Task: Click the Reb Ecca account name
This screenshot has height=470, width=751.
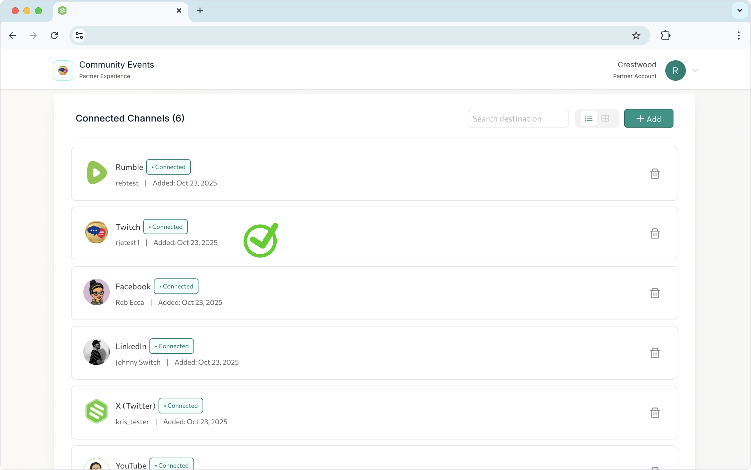Action: click(130, 303)
